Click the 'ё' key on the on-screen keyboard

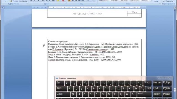(x=67, y=83)
